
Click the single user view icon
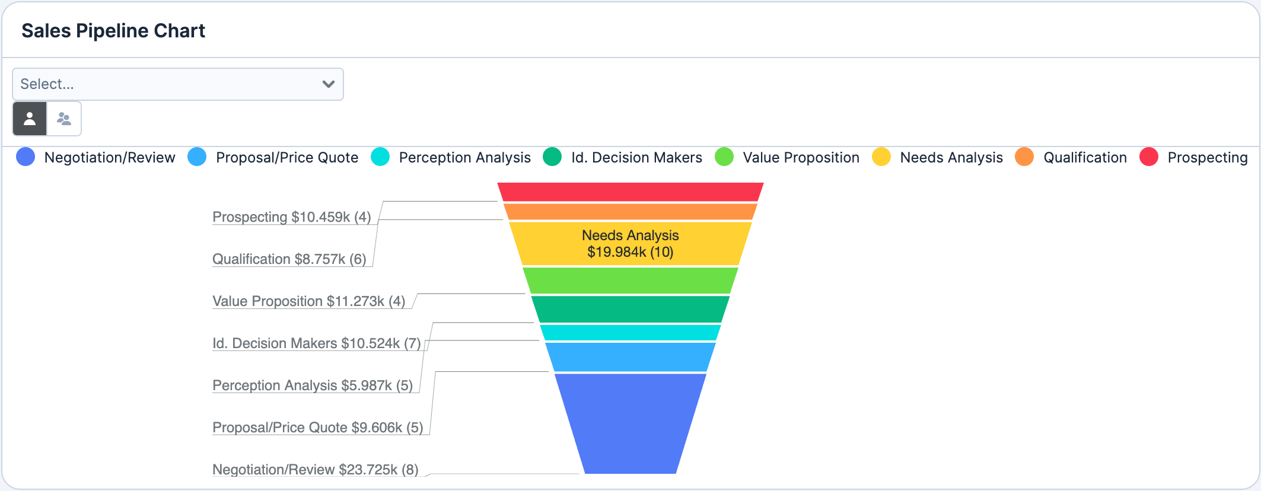point(30,119)
